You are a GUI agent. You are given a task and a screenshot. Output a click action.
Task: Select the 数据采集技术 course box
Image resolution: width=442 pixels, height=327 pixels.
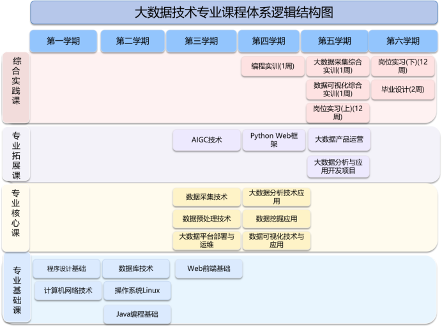click(x=206, y=197)
